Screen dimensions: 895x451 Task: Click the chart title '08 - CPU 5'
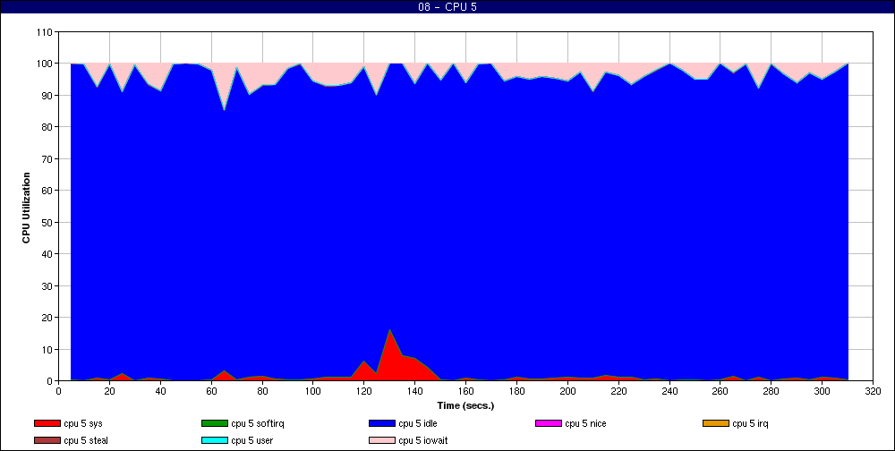[x=447, y=7]
